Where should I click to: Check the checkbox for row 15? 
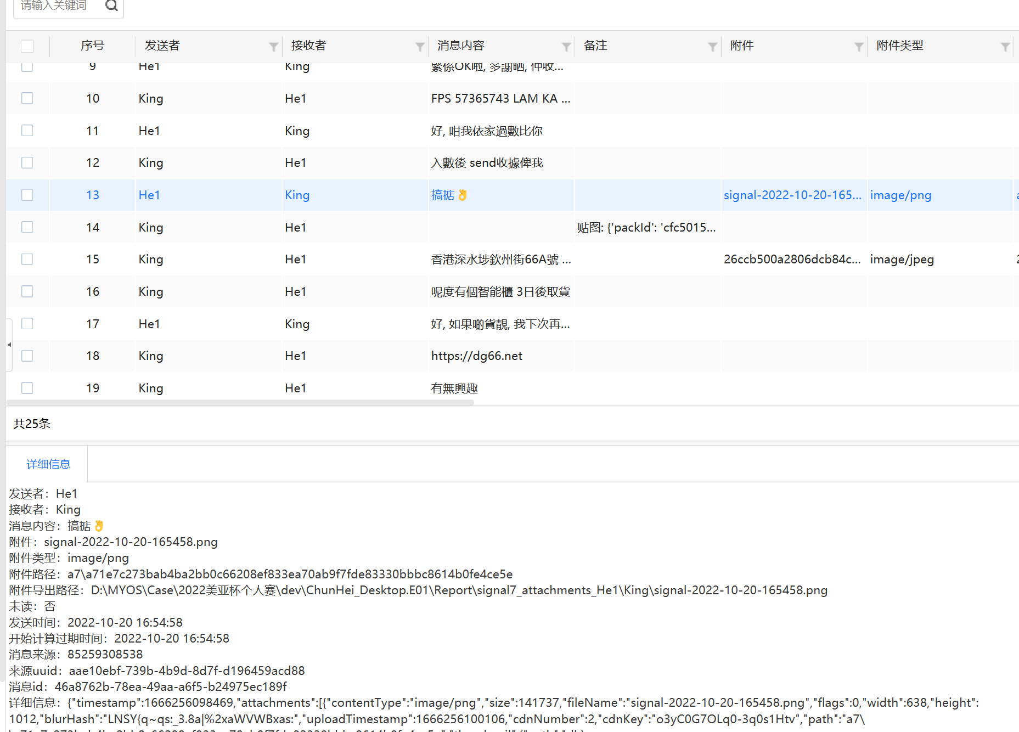pos(27,259)
